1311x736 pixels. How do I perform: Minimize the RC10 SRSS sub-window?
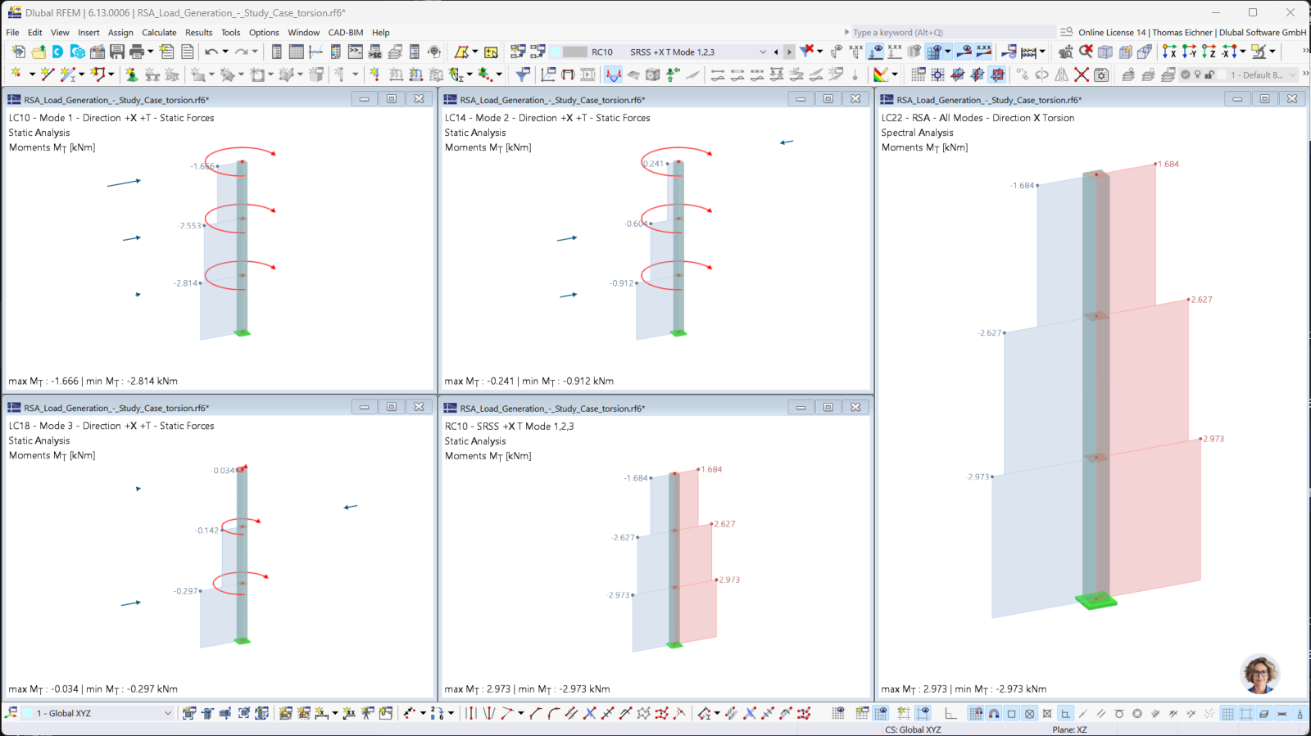801,407
